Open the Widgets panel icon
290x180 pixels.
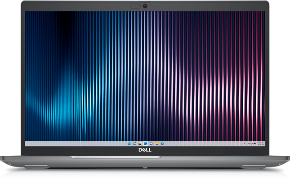coord(146,144)
